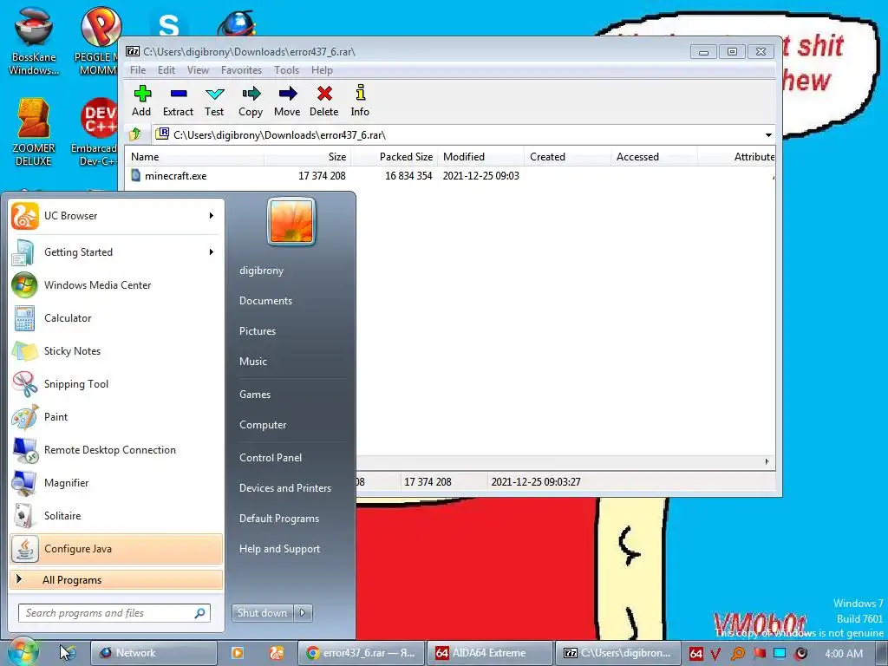Launch Magnifier from Start menu
This screenshot has width=888, height=666.
[116, 482]
